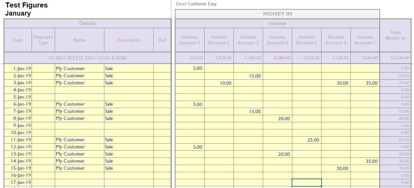This screenshot has width=414, height=188.
Task: Select the Payment Type column header
Action: click(x=43, y=40)
